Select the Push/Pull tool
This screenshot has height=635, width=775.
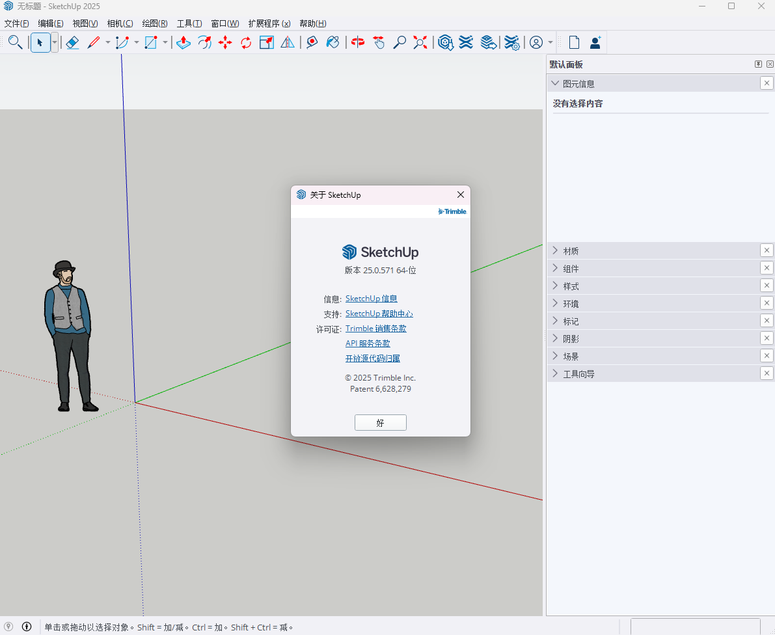(184, 43)
